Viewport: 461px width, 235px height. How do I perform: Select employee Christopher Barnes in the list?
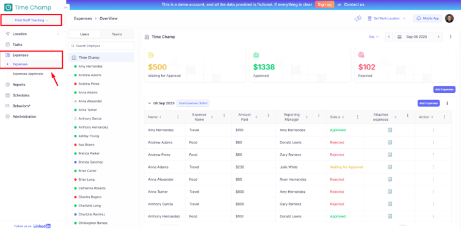[93, 223]
